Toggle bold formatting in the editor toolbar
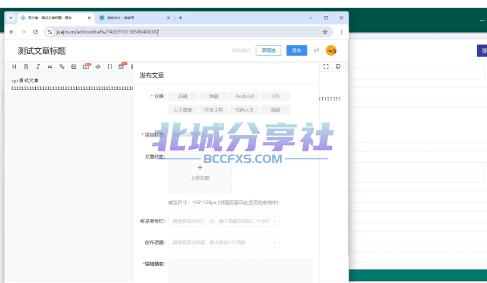This screenshot has height=283, width=487. (x=26, y=67)
